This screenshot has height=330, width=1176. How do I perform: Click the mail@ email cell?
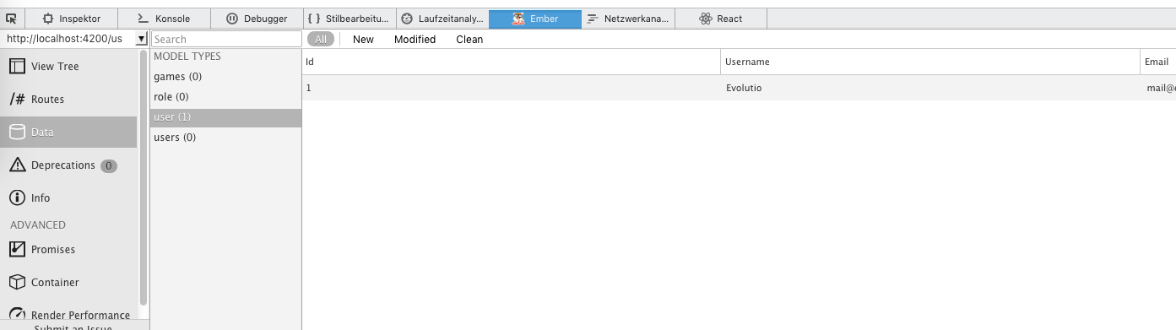pyautogui.click(x=1158, y=88)
